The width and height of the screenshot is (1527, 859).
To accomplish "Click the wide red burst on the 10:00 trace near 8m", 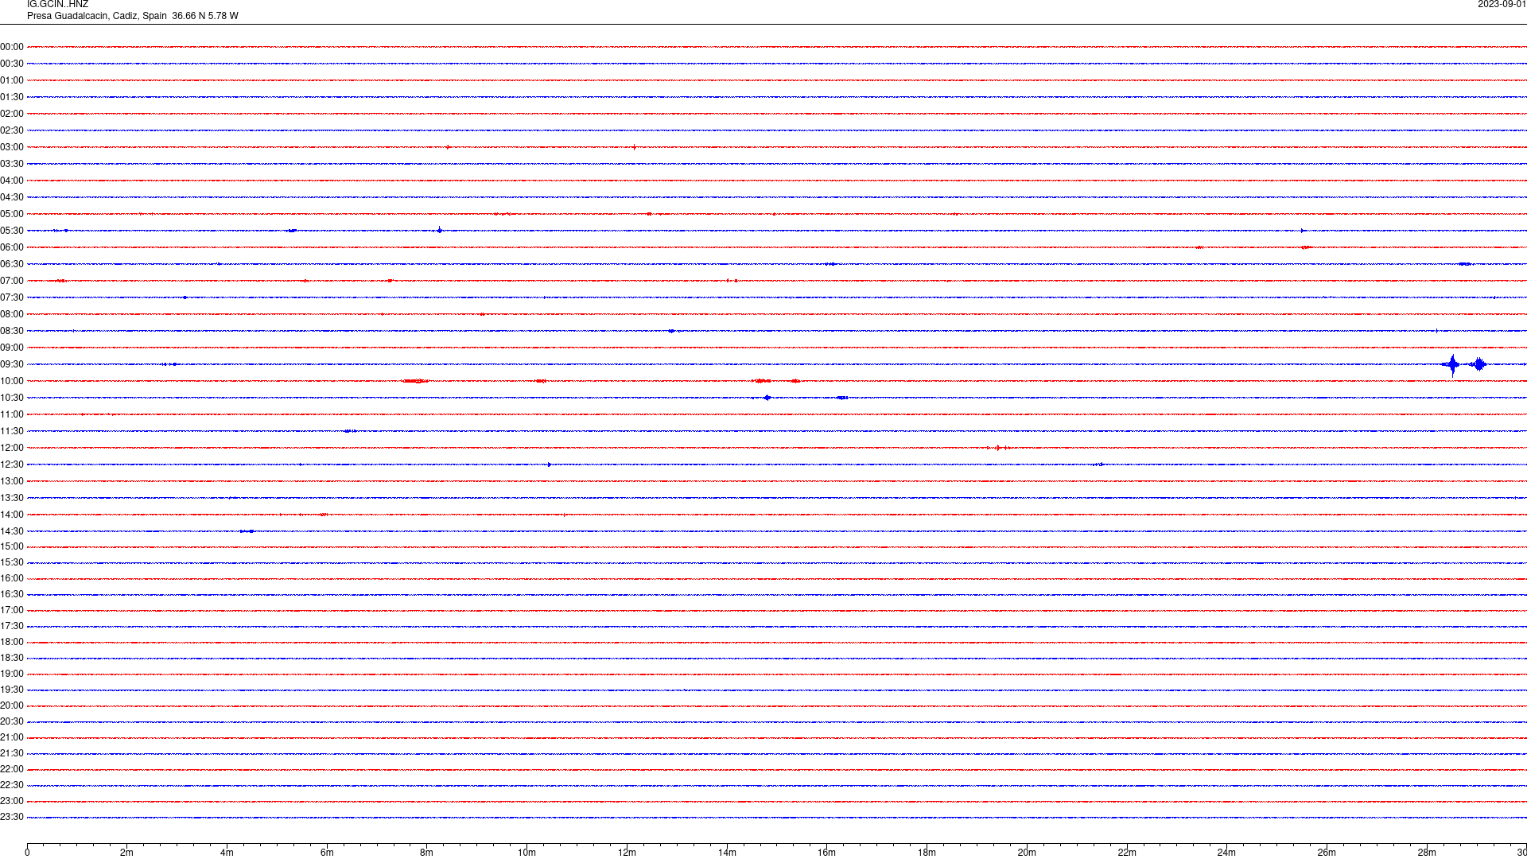I will pos(415,381).
